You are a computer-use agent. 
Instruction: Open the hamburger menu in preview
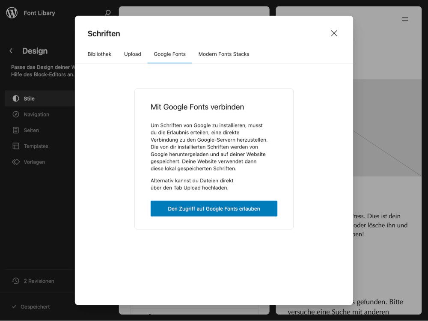pos(404,19)
